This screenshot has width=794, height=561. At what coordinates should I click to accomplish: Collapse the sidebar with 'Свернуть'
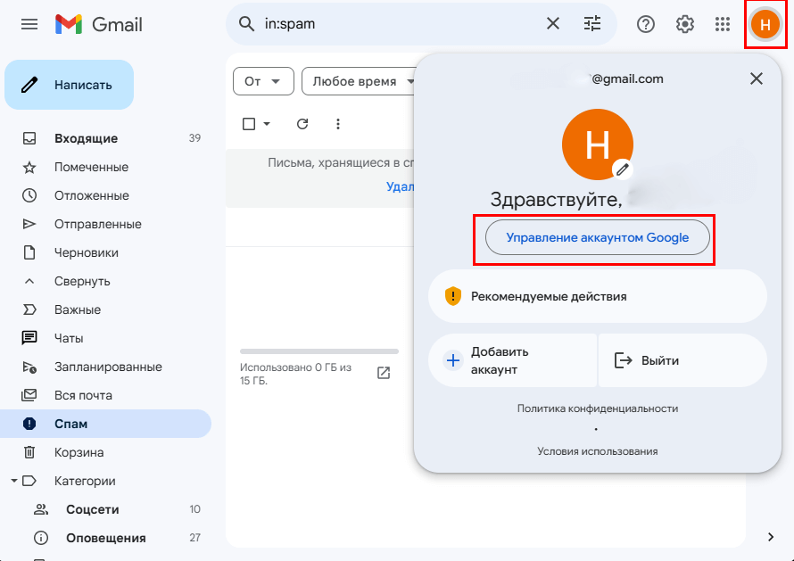click(82, 281)
